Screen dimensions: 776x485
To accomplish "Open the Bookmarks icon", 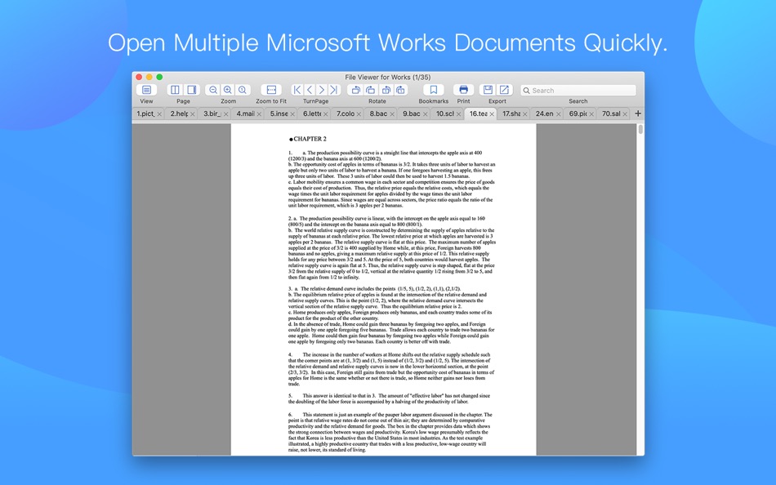I will point(434,90).
